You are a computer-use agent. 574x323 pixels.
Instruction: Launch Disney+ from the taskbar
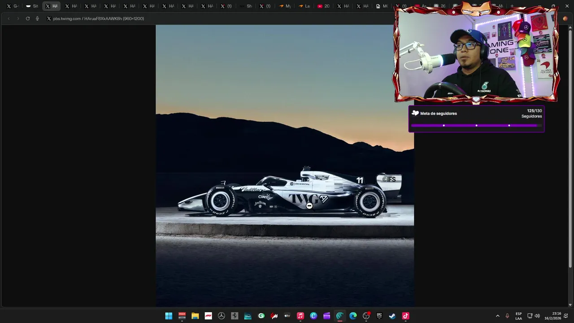248,316
